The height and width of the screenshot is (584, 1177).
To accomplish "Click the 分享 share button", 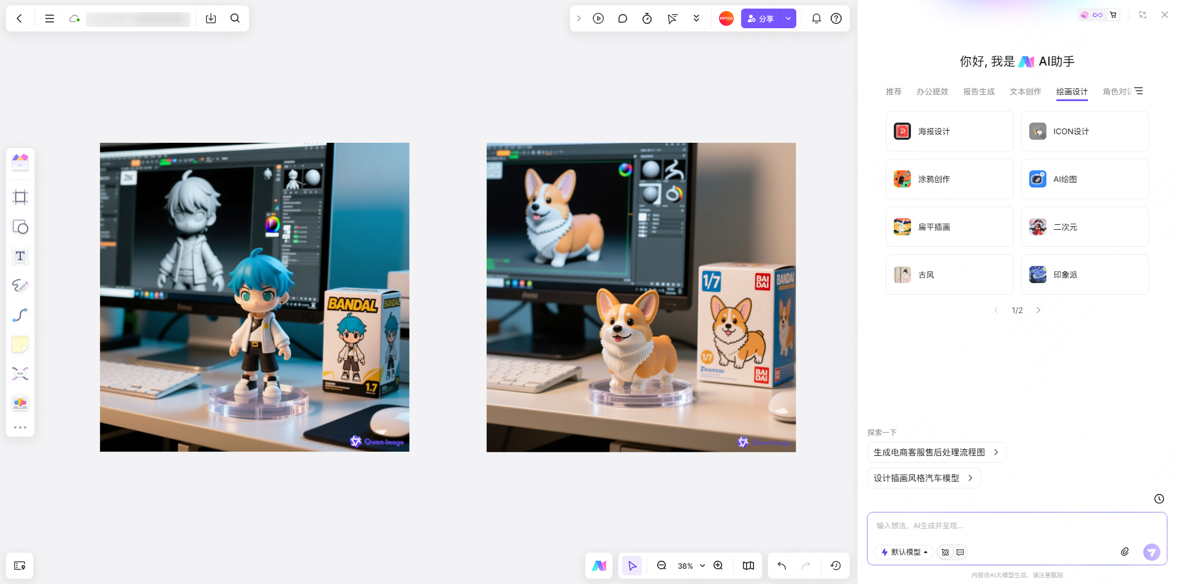I will pos(761,18).
